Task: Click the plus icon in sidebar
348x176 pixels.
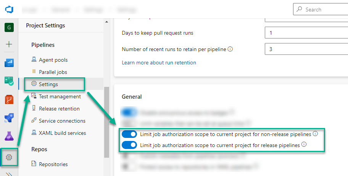Action: point(9,44)
